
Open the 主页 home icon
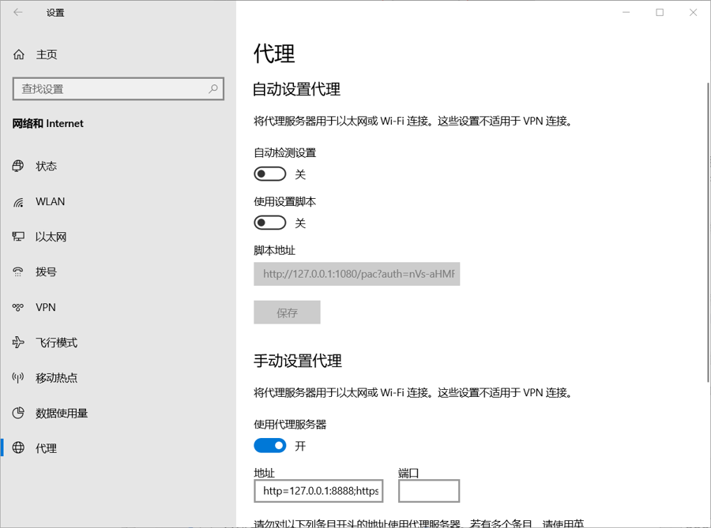19,54
